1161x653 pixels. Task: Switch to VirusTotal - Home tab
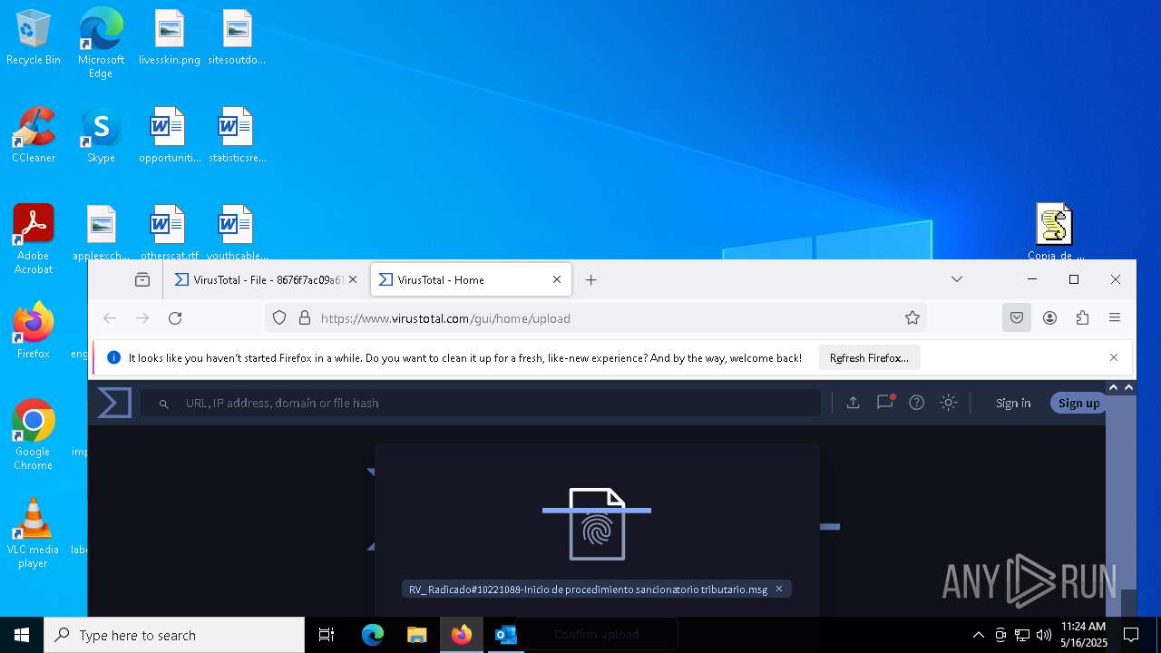(x=471, y=279)
